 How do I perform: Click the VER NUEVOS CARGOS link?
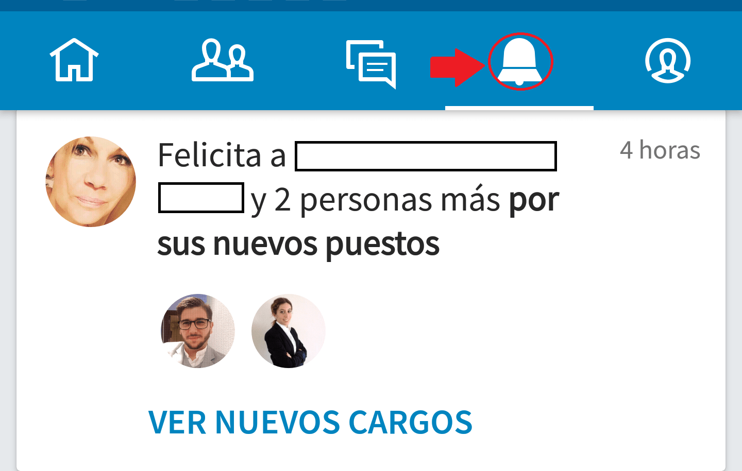point(310,423)
